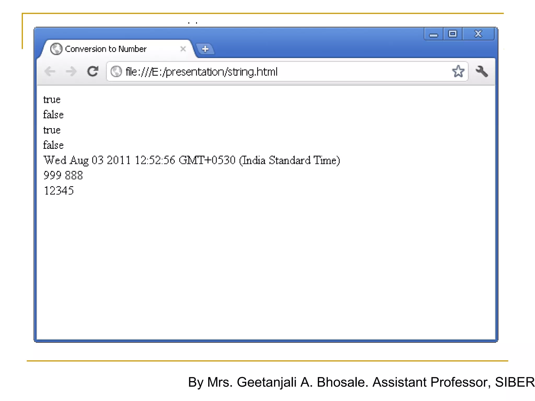
Task: Click the globe icon in the address bar
Action: 116,72
